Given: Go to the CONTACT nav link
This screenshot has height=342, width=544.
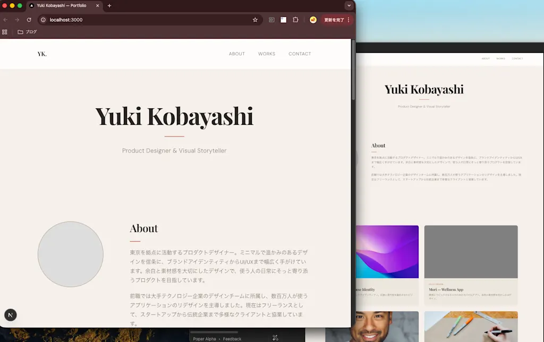Looking at the screenshot, I should (300, 54).
